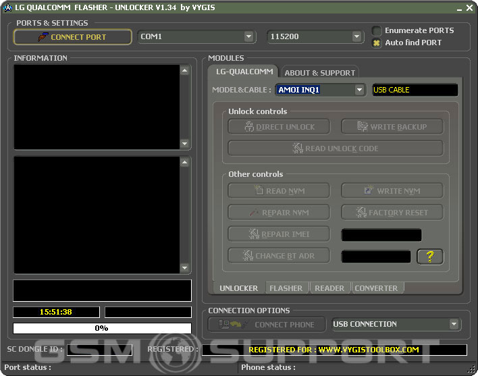
Task: Switch to the LG-QUALCOMM tab
Action: [x=244, y=72]
